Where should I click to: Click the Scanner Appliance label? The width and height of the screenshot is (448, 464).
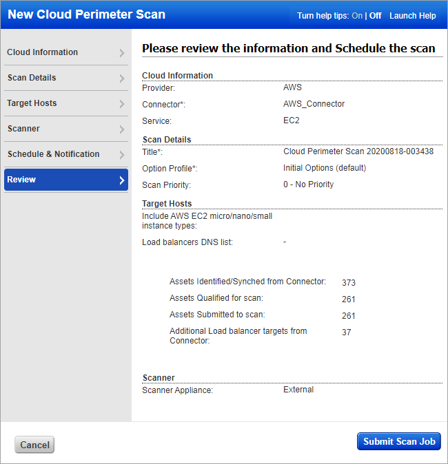(177, 390)
